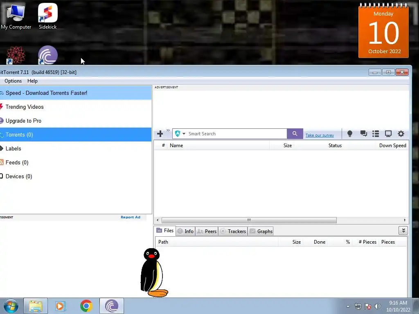Image resolution: width=419 pixels, height=314 pixels.
Task: Switch to the Files tab
Action: click(x=165, y=231)
